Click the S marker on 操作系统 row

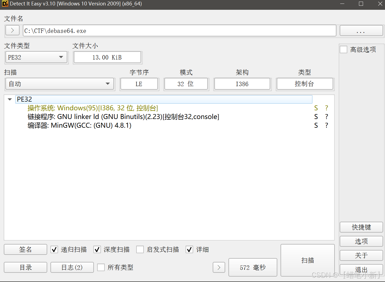316,108
